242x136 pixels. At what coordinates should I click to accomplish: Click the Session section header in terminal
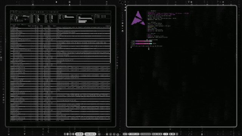(153, 34)
